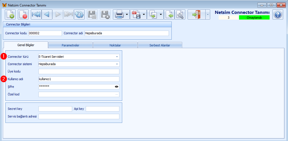This screenshot has height=141, width=288.
Task: Click the Netsim Connector Tanımı heading
Action: point(242,12)
